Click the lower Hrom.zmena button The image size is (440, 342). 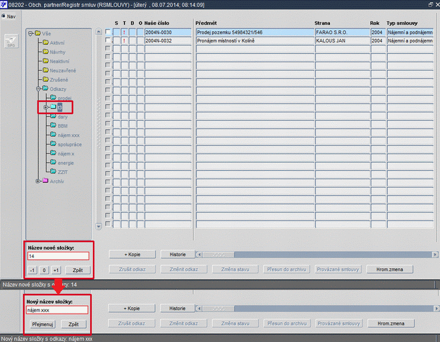pyautogui.click(x=391, y=323)
